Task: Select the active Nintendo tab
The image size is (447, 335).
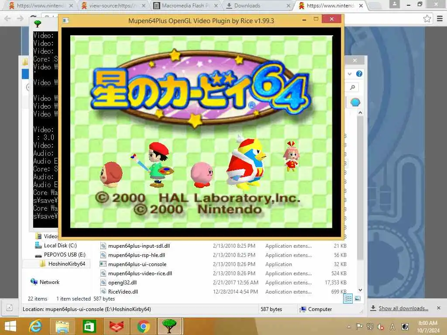Action: point(331,5)
